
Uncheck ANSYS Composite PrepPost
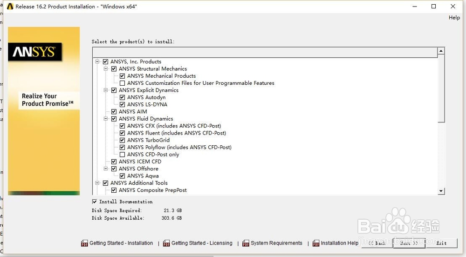[114, 190]
